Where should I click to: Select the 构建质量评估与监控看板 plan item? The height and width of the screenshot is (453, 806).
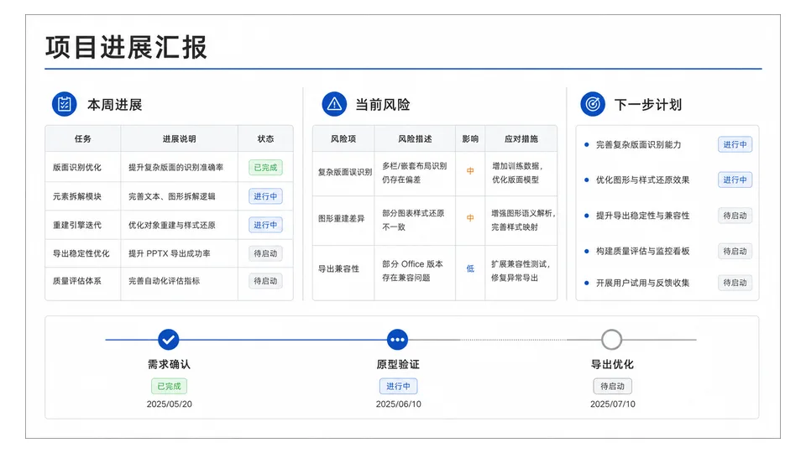coord(642,251)
